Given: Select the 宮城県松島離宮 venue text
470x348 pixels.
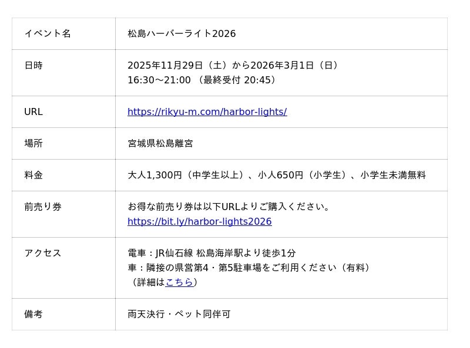Looking at the screenshot, I should click(x=160, y=143).
